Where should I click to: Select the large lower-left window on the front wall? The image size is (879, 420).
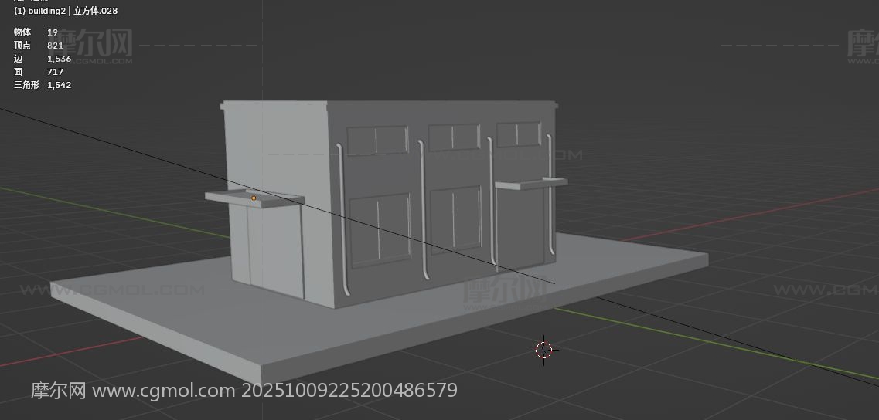click(379, 231)
